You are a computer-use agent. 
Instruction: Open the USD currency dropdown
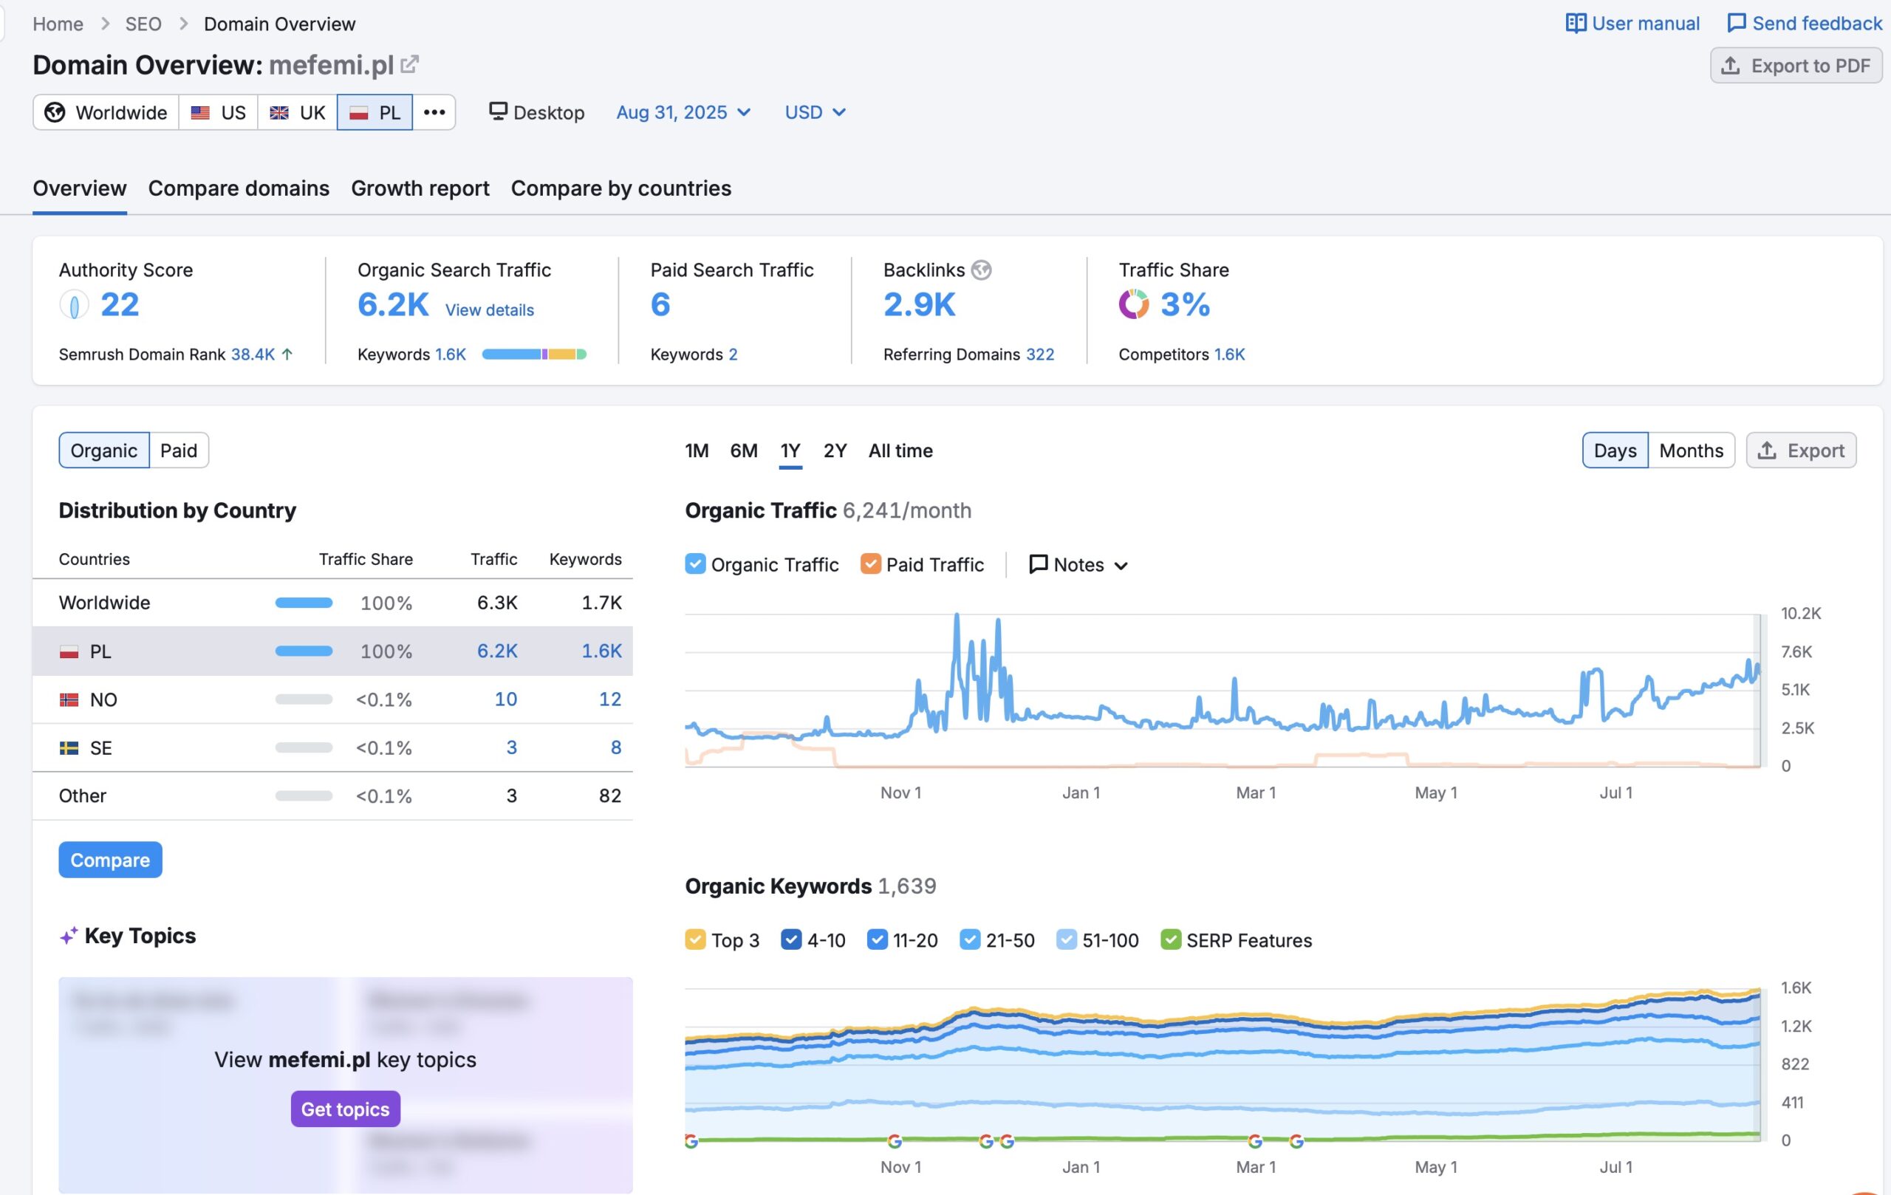[x=815, y=112]
